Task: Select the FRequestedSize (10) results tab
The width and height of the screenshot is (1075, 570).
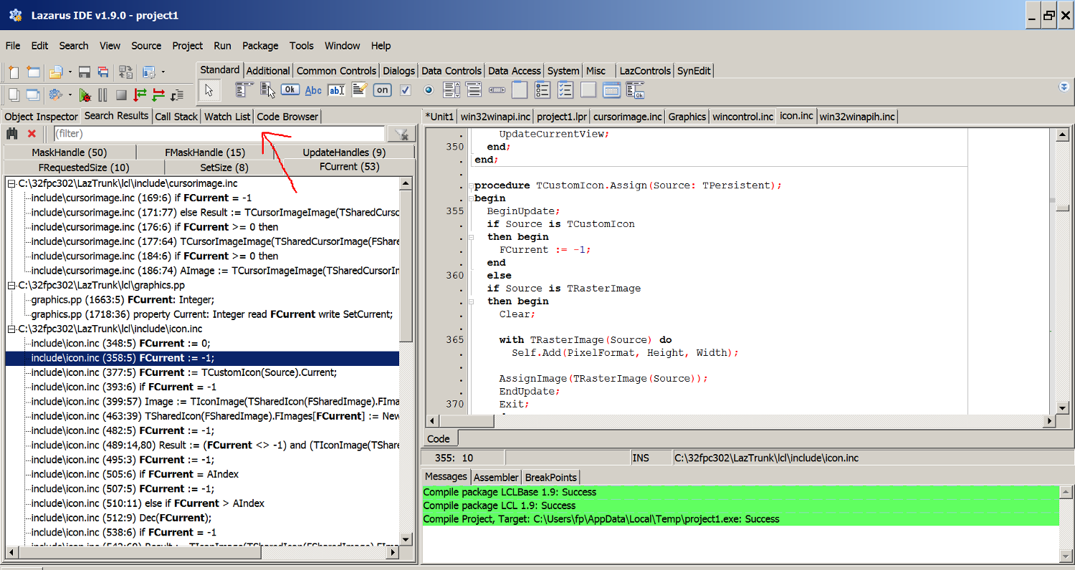Action: (x=84, y=168)
